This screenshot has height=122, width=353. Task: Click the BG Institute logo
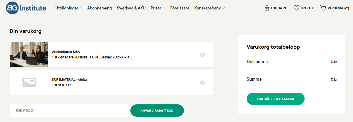(x=26, y=8)
